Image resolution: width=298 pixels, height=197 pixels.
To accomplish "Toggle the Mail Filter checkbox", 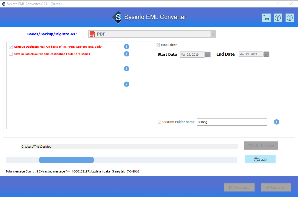I will pyautogui.click(x=158, y=45).
